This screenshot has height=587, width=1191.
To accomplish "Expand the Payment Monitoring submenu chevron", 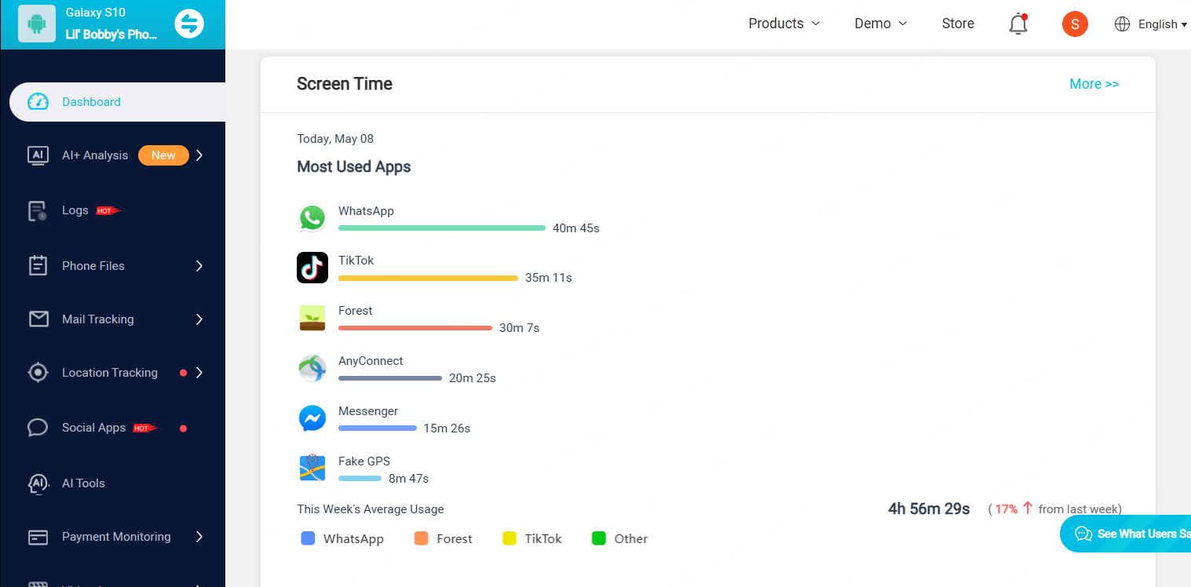I will tap(199, 537).
